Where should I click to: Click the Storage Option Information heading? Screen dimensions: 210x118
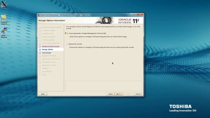pyautogui.click(x=52, y=20)
